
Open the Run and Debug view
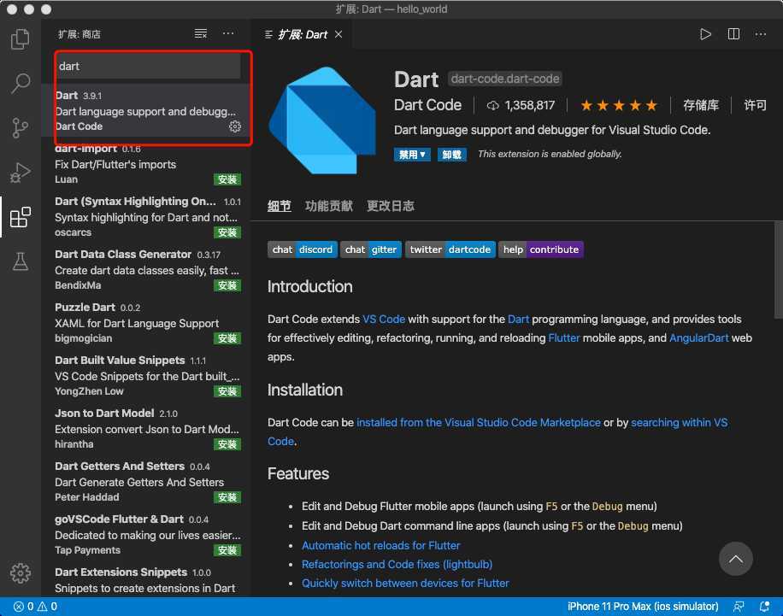coord(20,173)
